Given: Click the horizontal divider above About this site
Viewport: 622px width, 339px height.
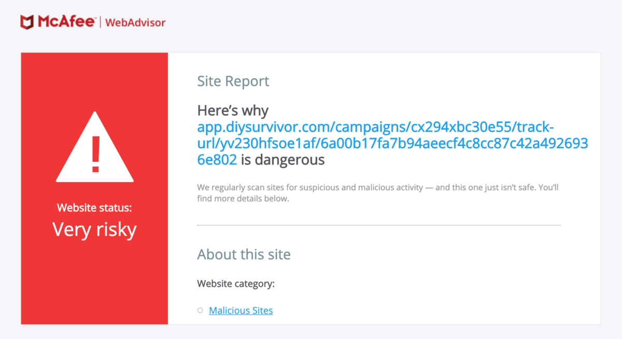Looking at the screenshot, I should tap(379, 225).
